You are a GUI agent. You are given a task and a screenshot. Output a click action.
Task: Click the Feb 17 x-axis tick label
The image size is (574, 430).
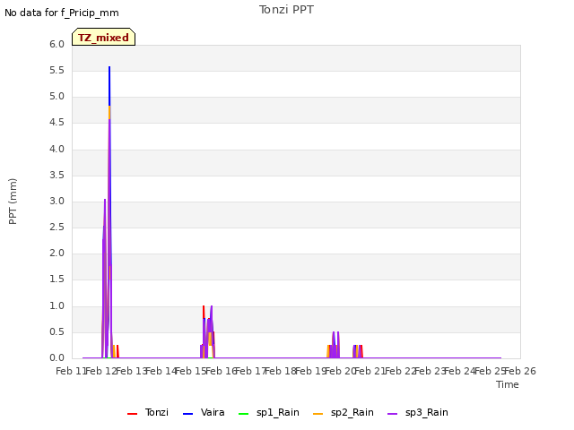251,371
